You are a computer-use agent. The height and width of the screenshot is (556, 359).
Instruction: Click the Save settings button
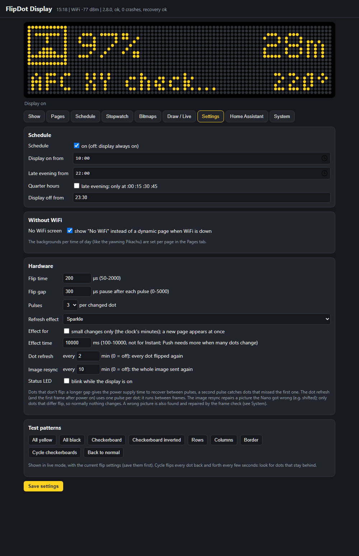click(x=43, y=486)
